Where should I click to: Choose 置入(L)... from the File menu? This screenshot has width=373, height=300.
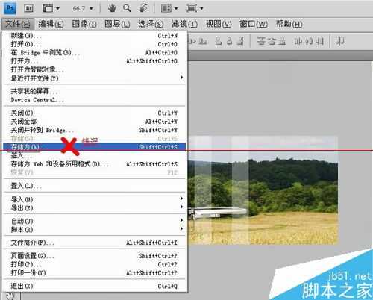point(95,186)
